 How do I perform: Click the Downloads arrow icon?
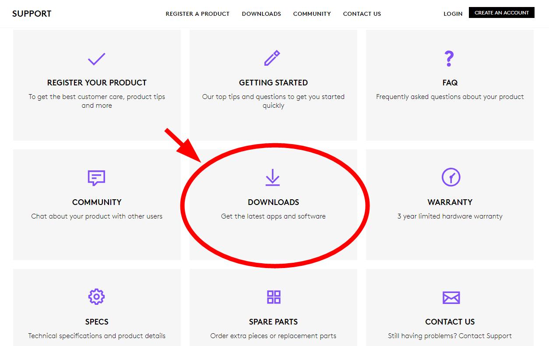(272, 177)
